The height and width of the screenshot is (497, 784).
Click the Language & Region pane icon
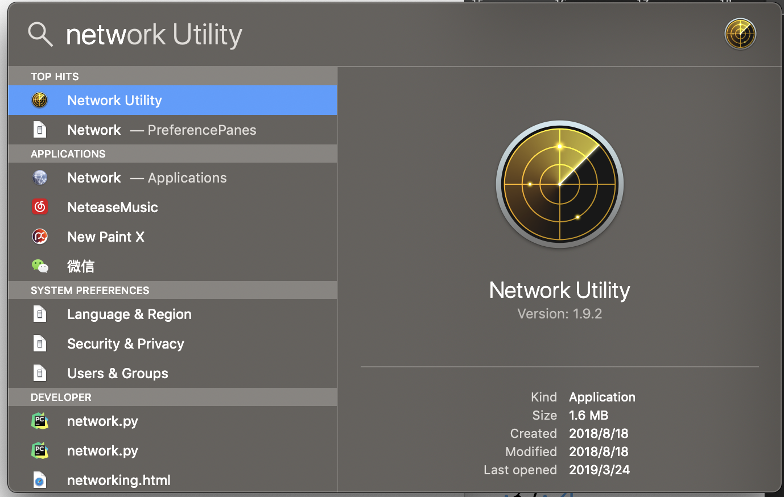tap(40, 314)
